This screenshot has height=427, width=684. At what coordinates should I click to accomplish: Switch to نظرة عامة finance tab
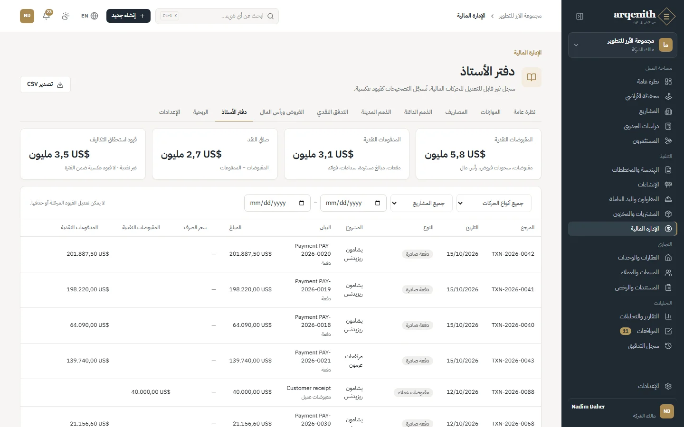click(x=524, y=112)
